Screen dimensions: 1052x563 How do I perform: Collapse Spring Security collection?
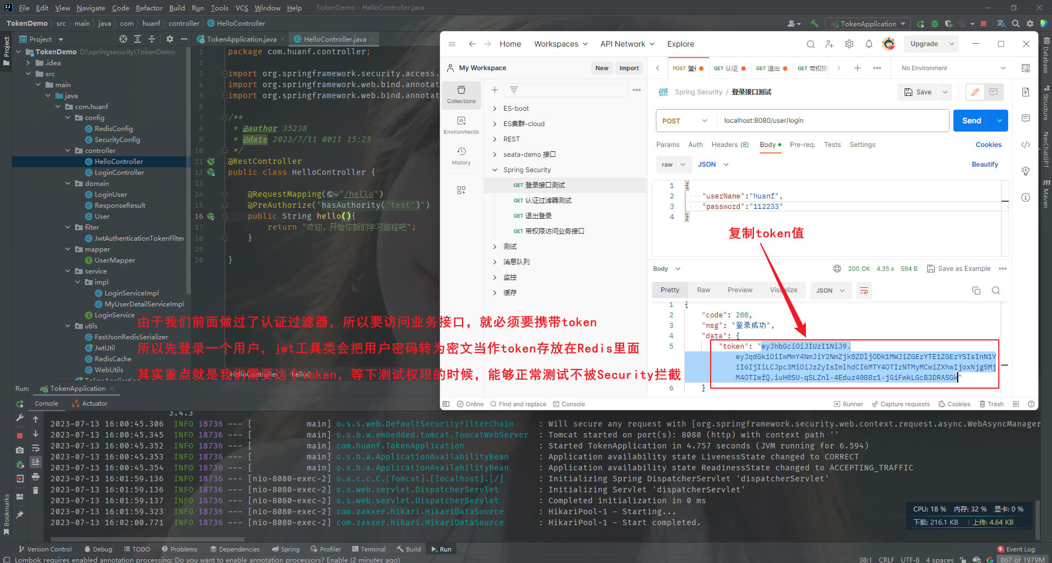point(495,170)
